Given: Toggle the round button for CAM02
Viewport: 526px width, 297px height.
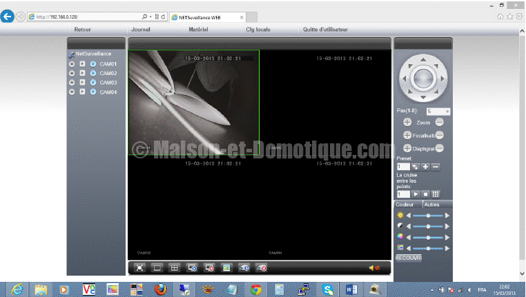Looking at the screenshot, I should click(x=72, y=73).
